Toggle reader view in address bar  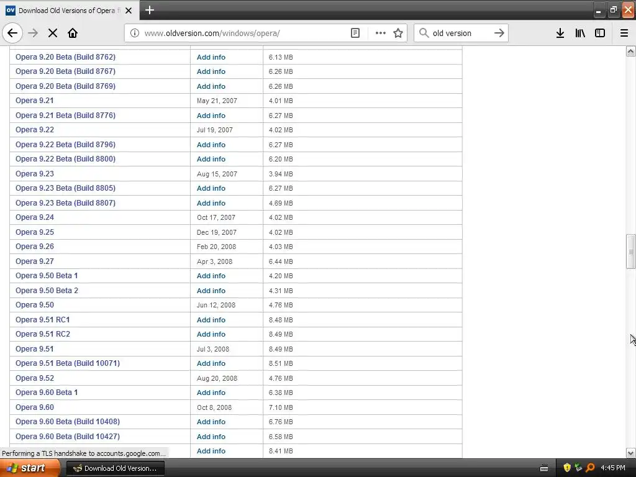click(x=355, y=33)
